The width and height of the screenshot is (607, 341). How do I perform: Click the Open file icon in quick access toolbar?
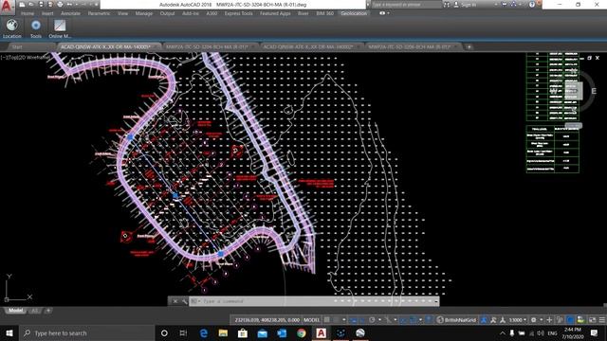(31, 4)
